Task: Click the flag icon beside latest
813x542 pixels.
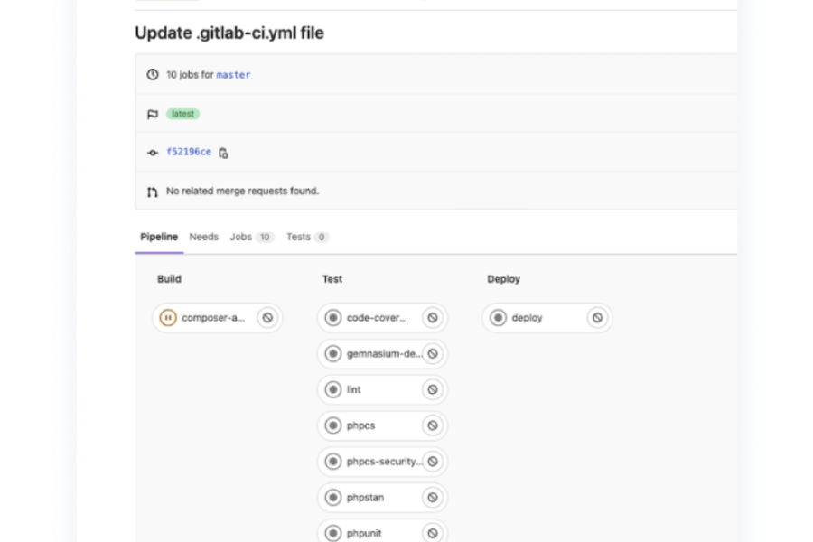Action: tap(153, 114)
